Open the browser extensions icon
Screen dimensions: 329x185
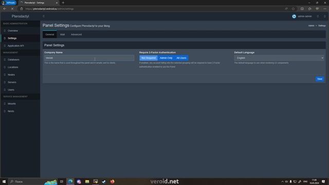[x=309, y=9]
